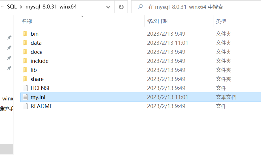261x155 pixels.
Task: Select the my.ini text document icon
Action: click(x=25, y=97)
